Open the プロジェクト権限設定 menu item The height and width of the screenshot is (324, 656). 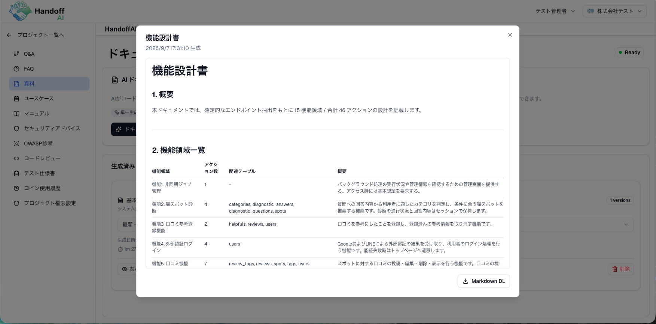coord(49,203)
